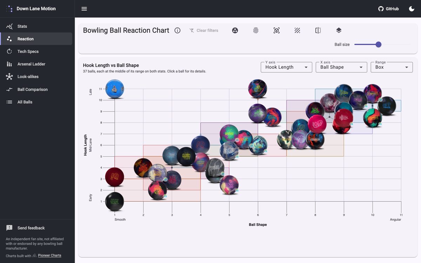421x263 pixels.
Task: Open the hamburger navigation menu
Action: pyautogui.click(x=84, y=9)
